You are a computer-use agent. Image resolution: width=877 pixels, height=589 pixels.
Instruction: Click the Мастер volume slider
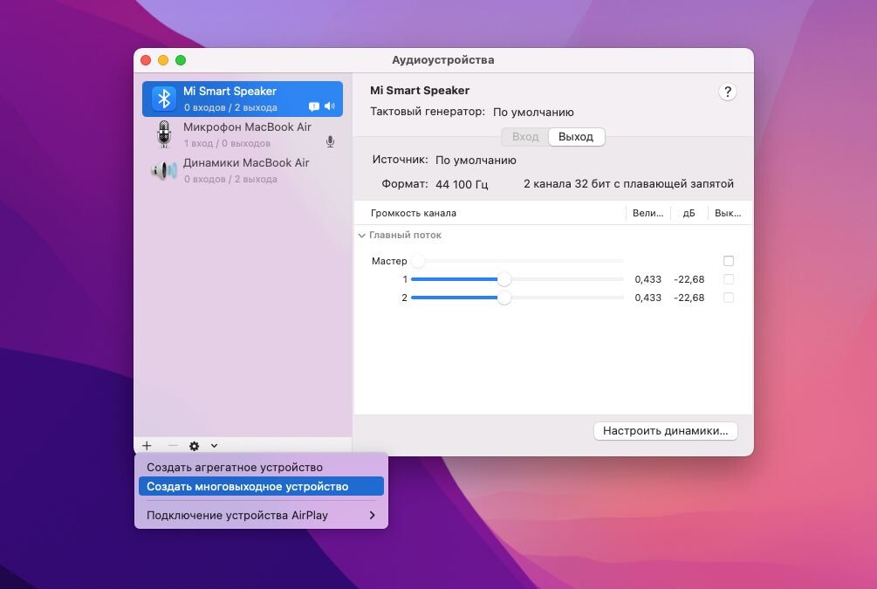click(517, 261)
